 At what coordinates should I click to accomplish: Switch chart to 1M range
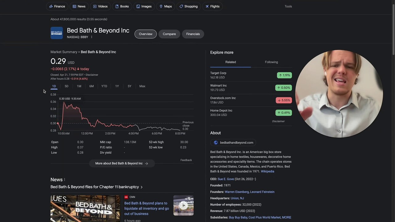click(x=79, y=86)
